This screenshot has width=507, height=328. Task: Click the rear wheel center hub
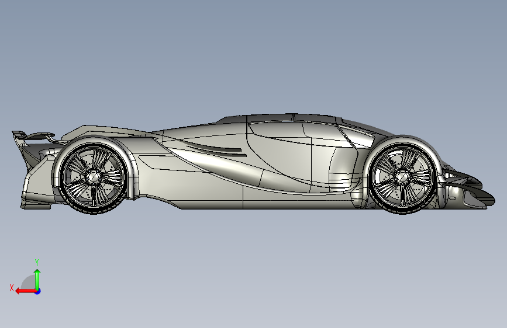93,177
